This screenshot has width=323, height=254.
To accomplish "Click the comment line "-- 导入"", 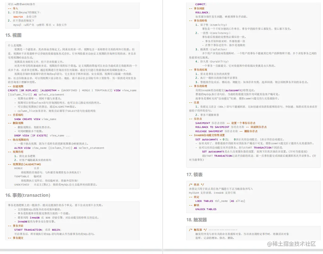I will 13,8.
